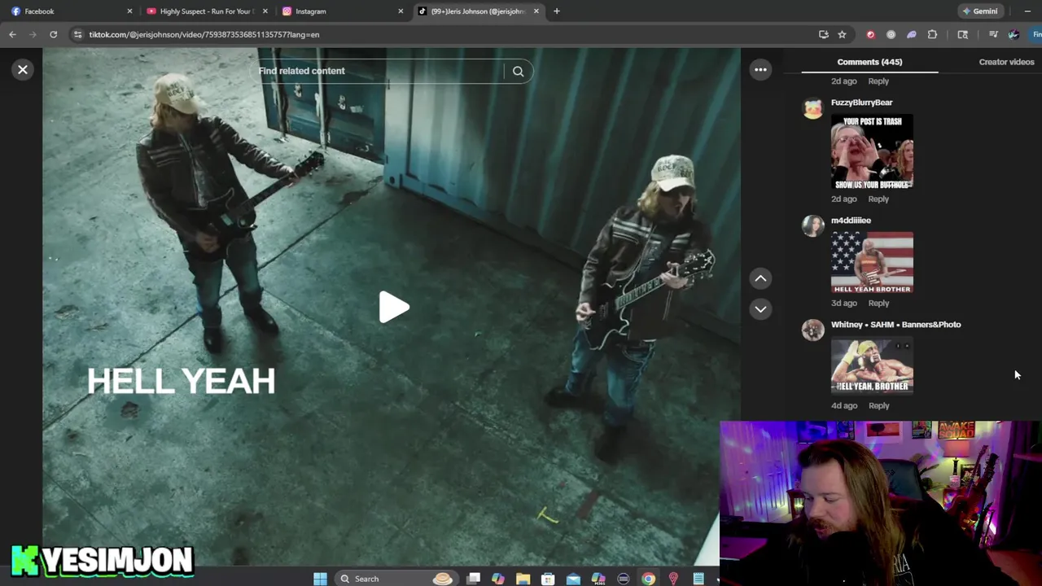Open the three-dot more options menu

[760, 70]
